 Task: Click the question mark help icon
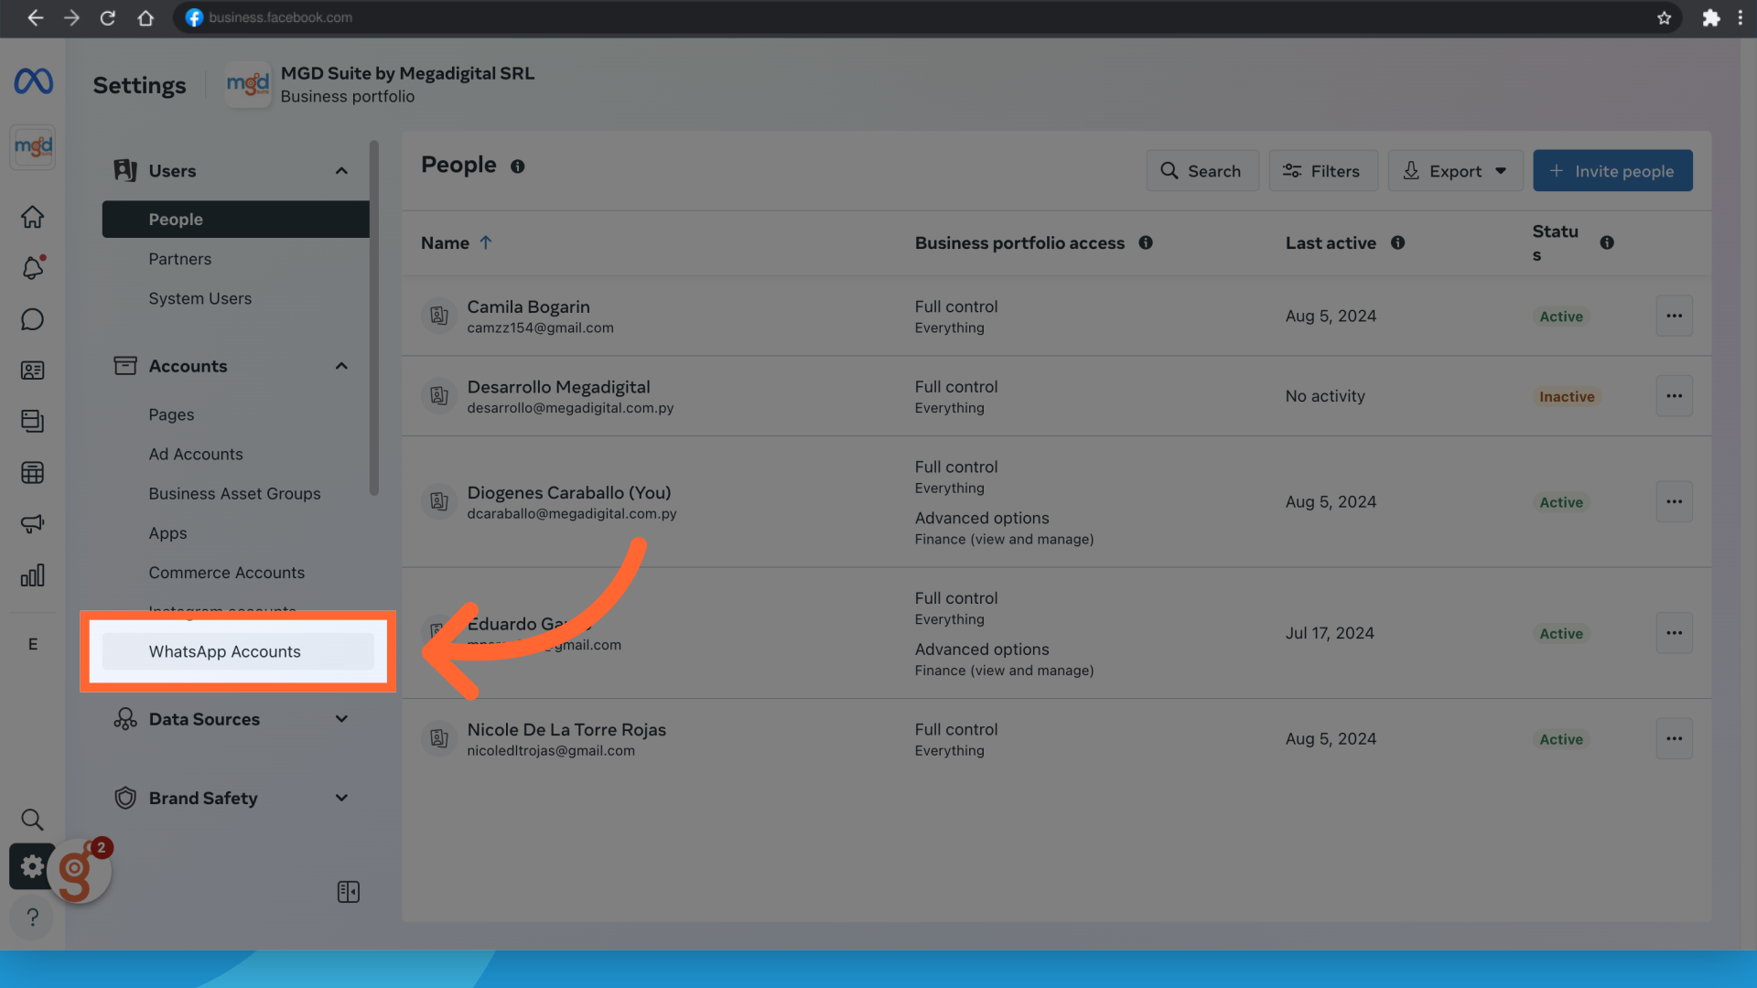tap(33, 917)
